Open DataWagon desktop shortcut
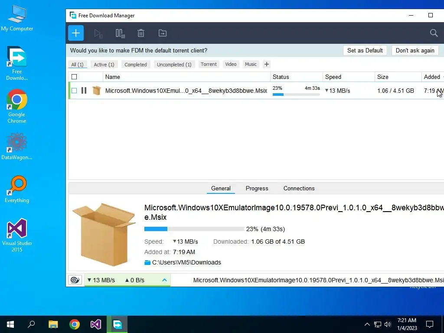The height and width of the screenshot is (333, 444). pos(17,147)
